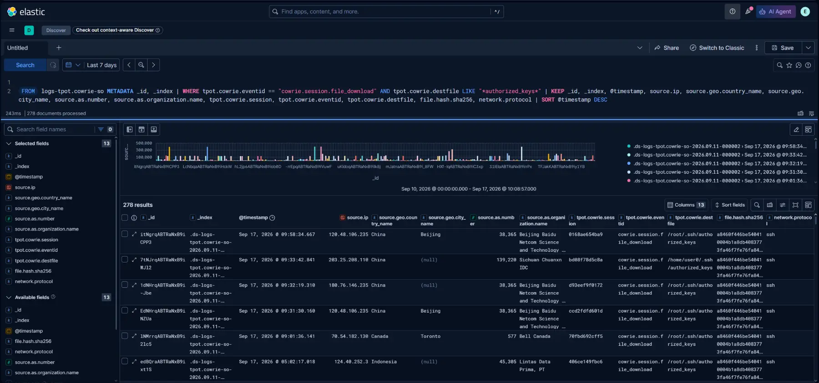Check the Toronto, Canada row checkbox
Screen dimensions: 819x383
125,336
